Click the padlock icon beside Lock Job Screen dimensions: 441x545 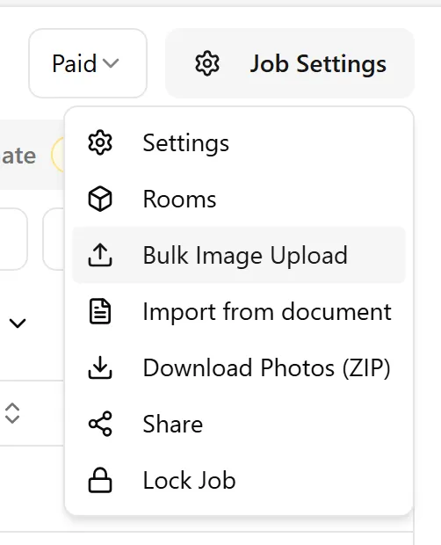coord(100,480)
